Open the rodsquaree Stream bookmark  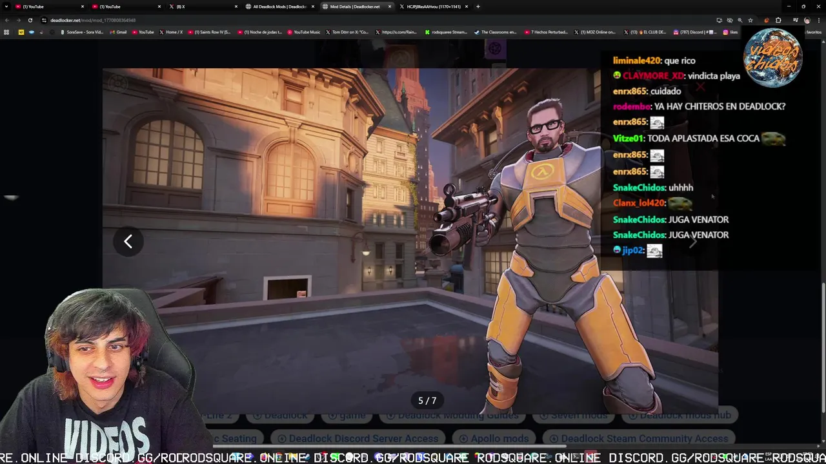point(446,32)
